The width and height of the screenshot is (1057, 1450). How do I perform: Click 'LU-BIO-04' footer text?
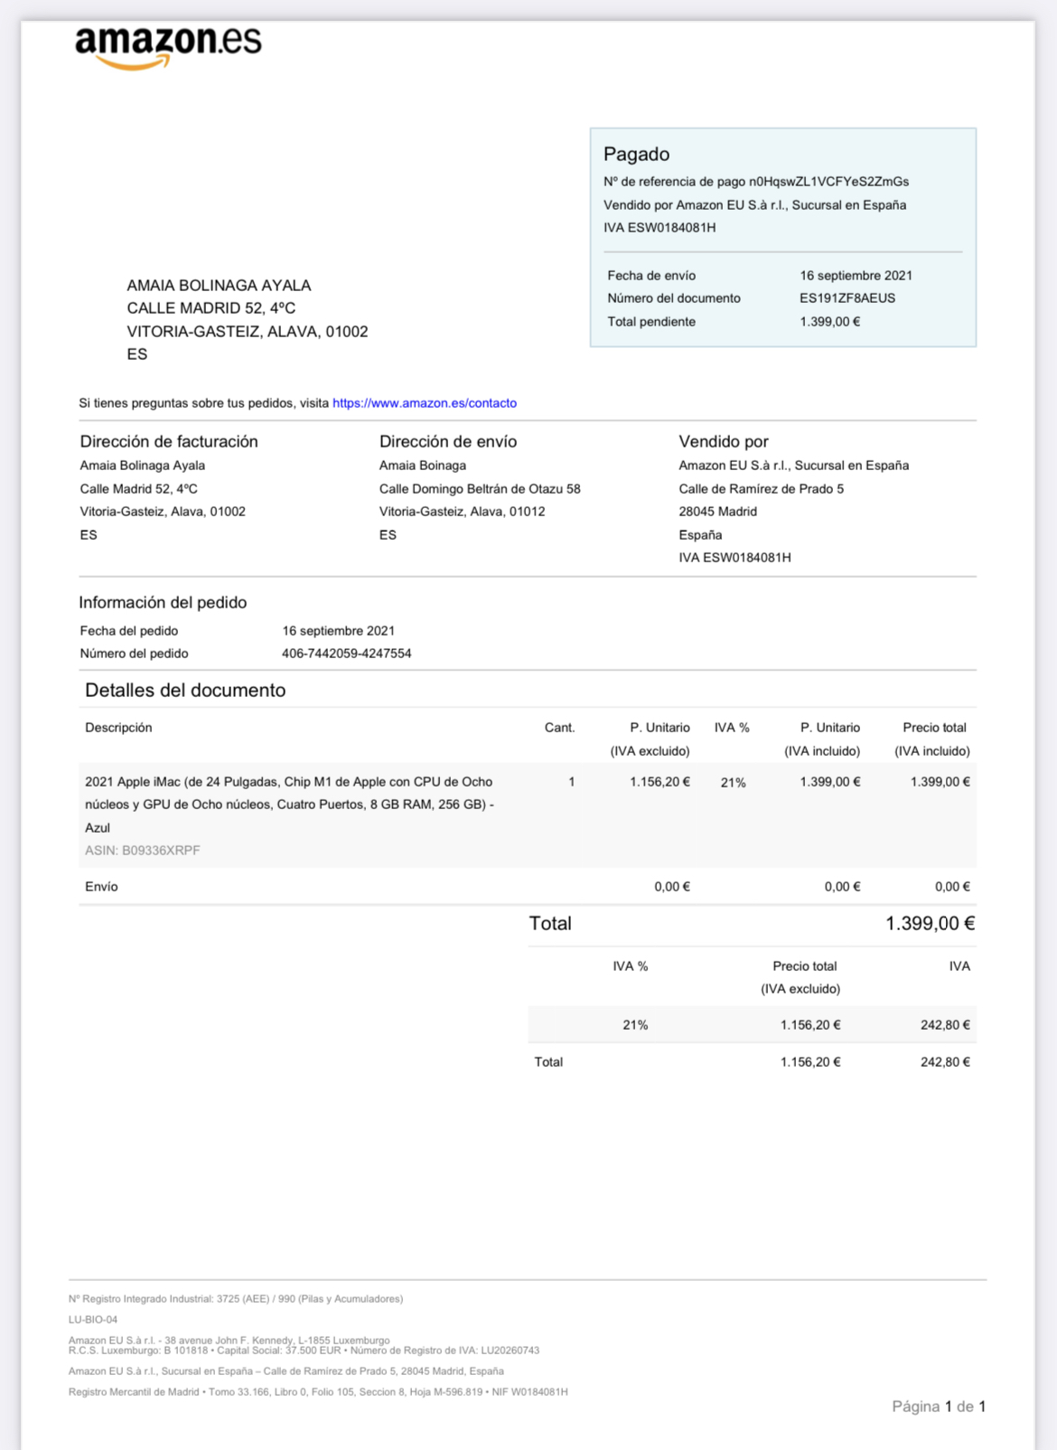click(93, 1320)
